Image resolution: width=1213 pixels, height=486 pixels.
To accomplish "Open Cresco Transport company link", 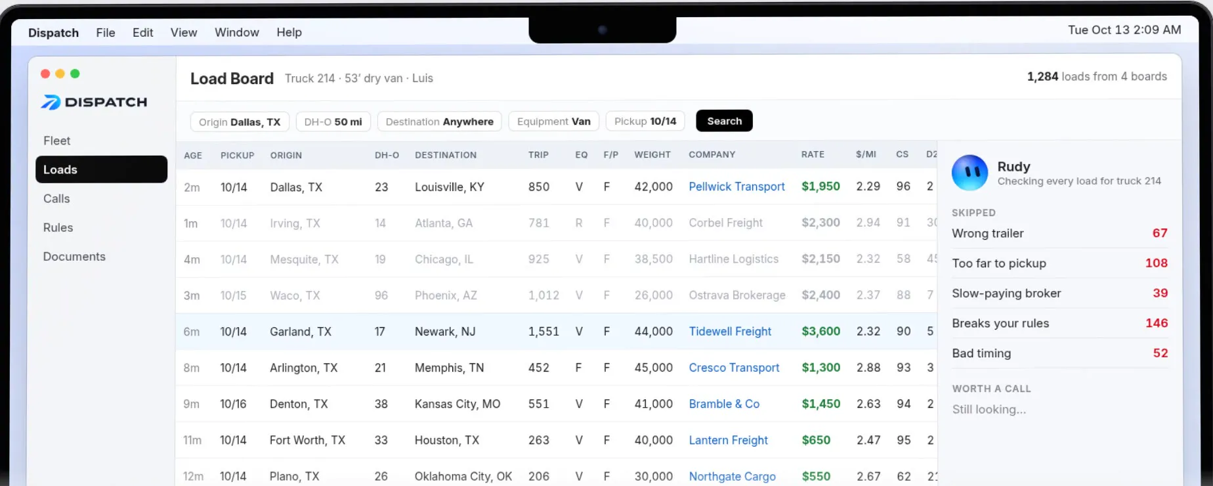I will 734,368.
